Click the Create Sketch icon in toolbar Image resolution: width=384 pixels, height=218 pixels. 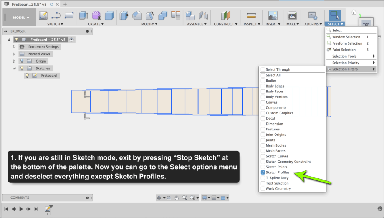point(43,16)
